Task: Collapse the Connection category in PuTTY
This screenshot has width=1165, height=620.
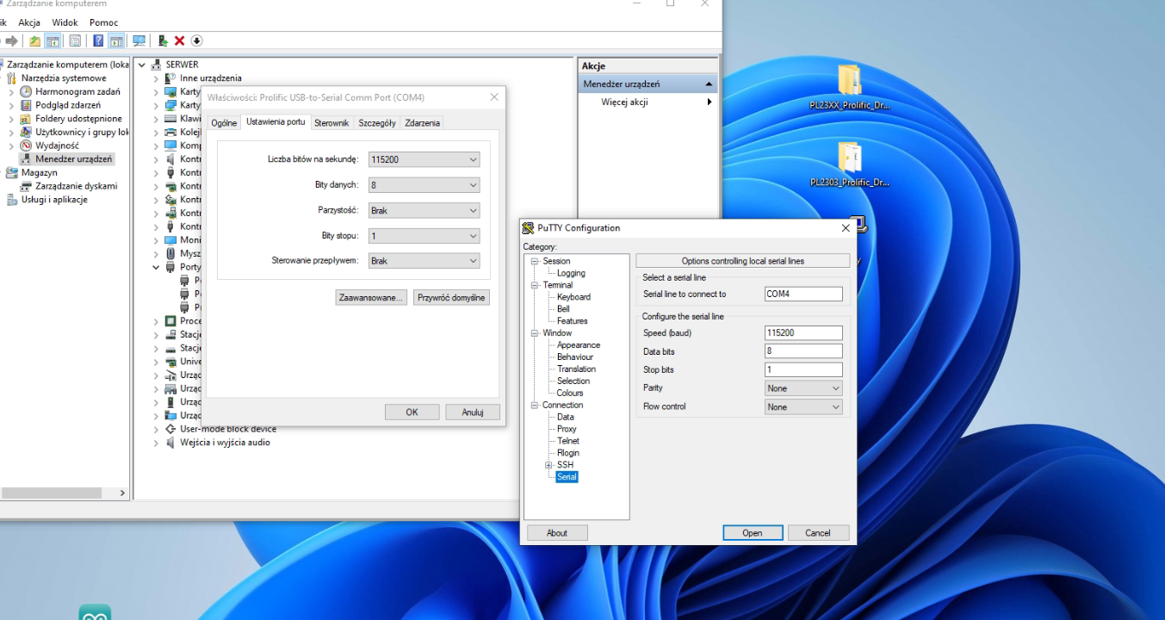Action: point(535,405)
